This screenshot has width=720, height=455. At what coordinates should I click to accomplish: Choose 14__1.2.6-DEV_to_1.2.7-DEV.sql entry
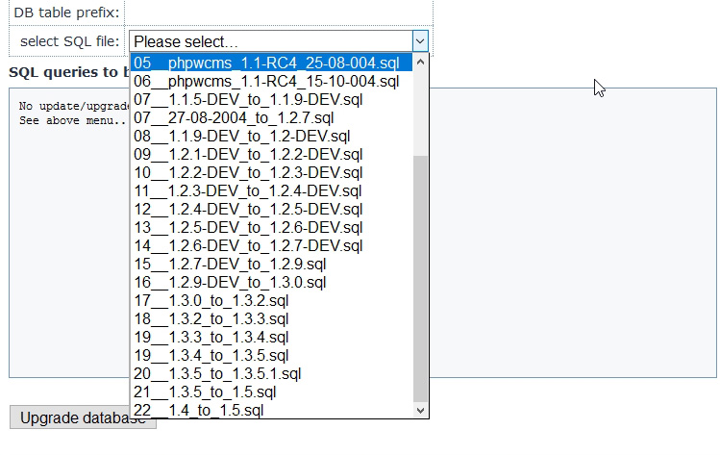tap(248, 245)
